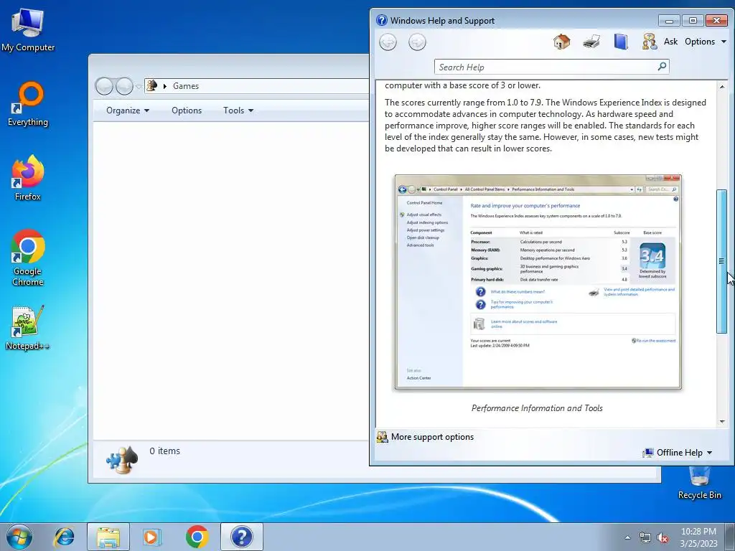Image resolution: width=735 pixels, height=551 pixels.
Task: Click the Ask label in Help toolbar
Action: tap(670, 42)
